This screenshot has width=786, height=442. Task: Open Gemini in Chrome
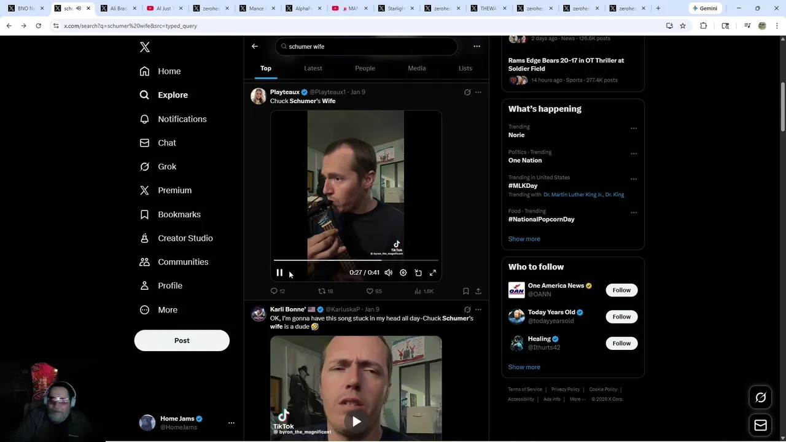point(706,9)
